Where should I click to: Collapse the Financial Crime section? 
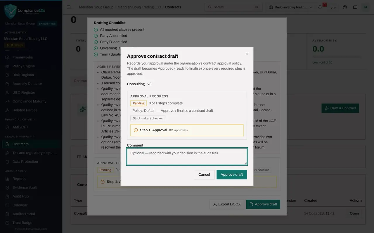[20, 119]
